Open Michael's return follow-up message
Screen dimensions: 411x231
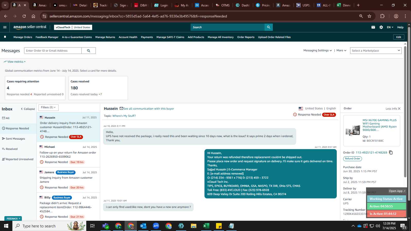click(68, 155)
